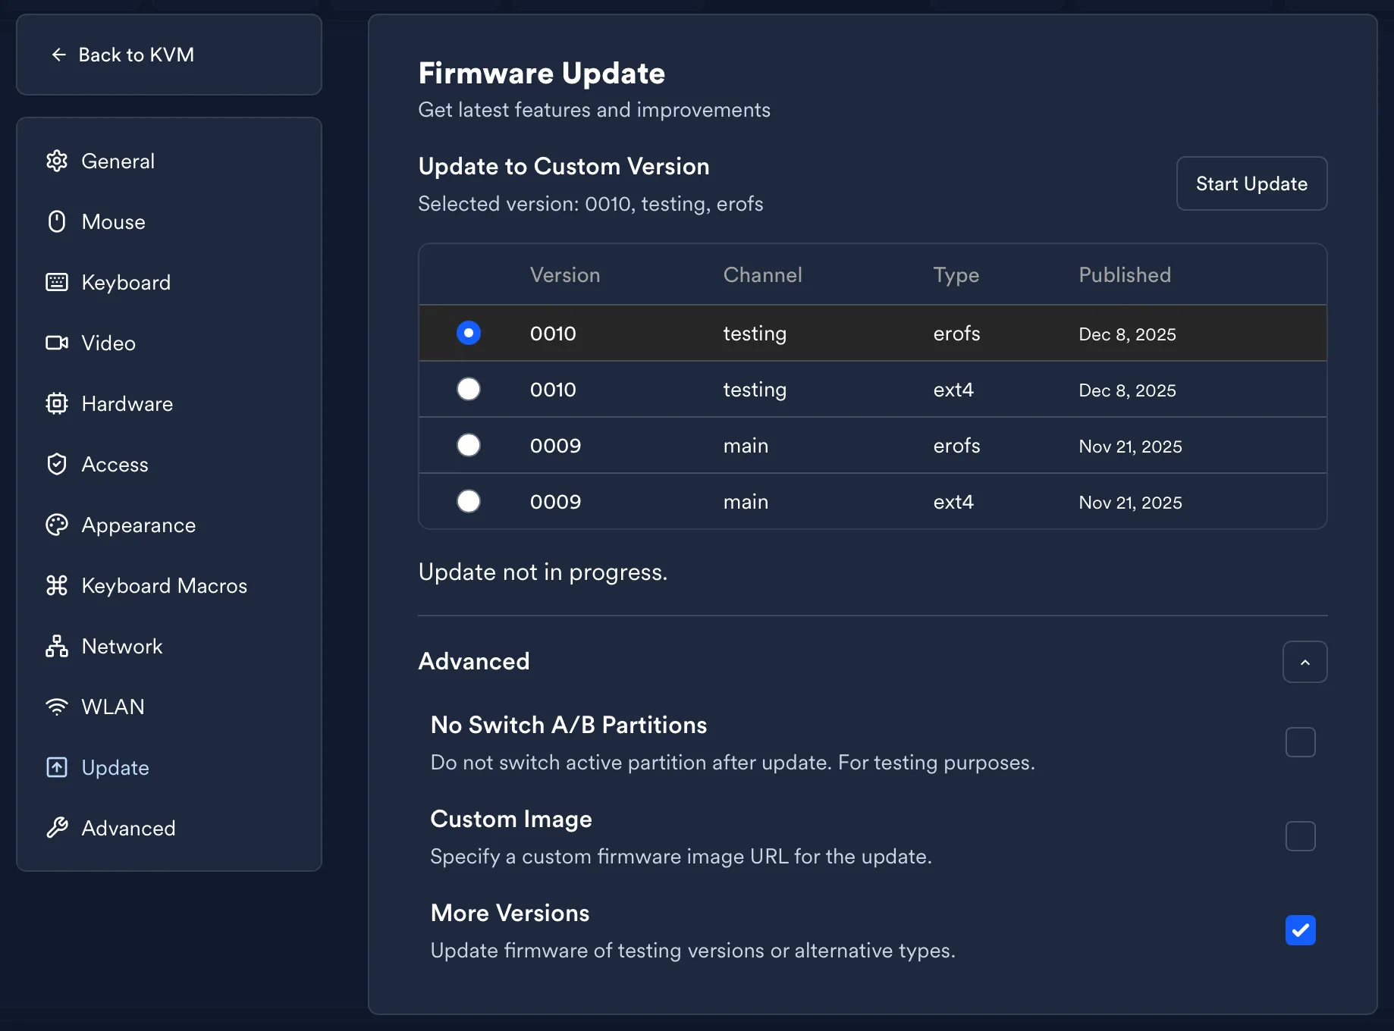Click the WLAN wifi icon

(x=57, y=707)
